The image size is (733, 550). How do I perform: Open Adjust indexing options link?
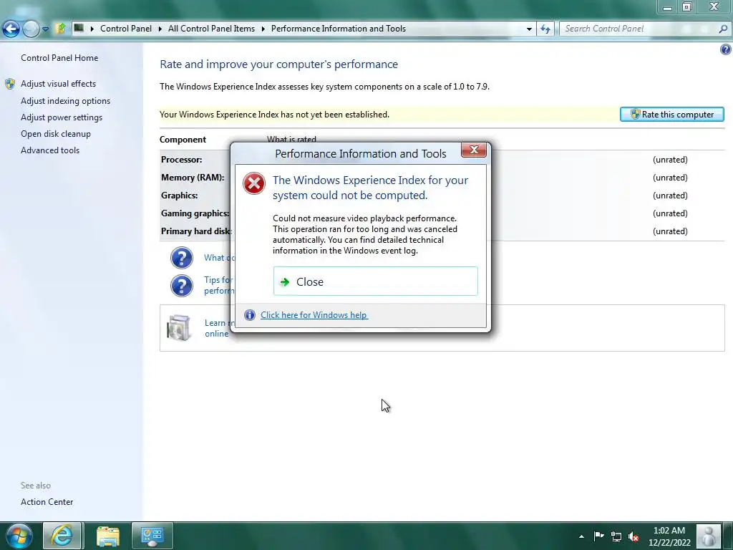click(65, 101)
